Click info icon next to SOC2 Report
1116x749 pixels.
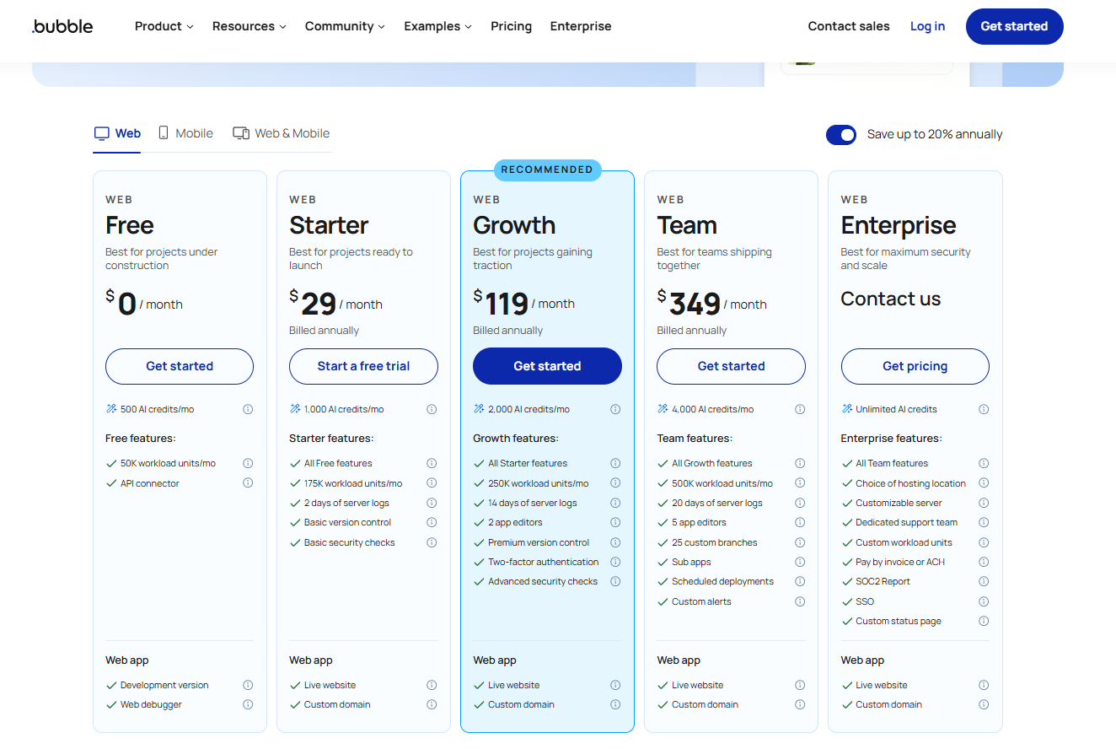coord(984,581)
